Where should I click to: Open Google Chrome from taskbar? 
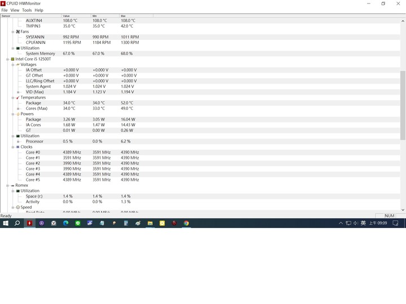pyautogui.click(x=186, y=223)
